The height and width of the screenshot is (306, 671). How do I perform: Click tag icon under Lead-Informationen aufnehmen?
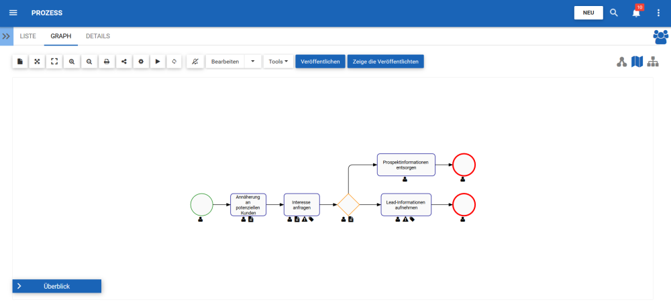click(412, 220)
